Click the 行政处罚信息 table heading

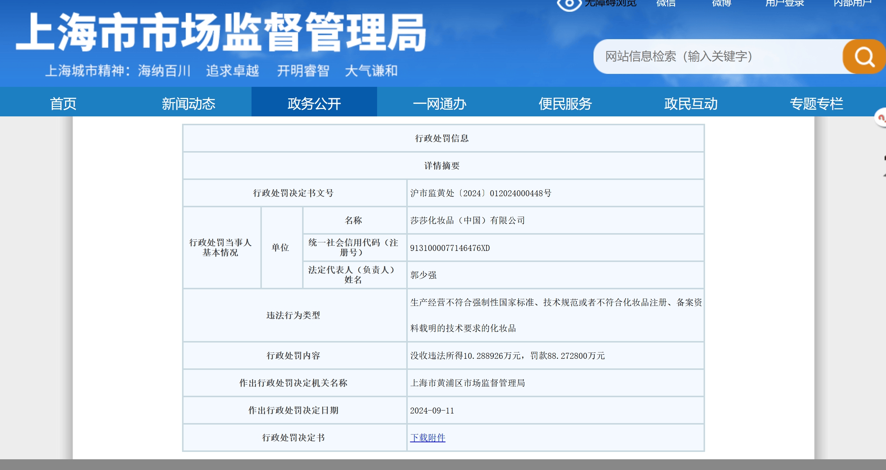(442, 138)
